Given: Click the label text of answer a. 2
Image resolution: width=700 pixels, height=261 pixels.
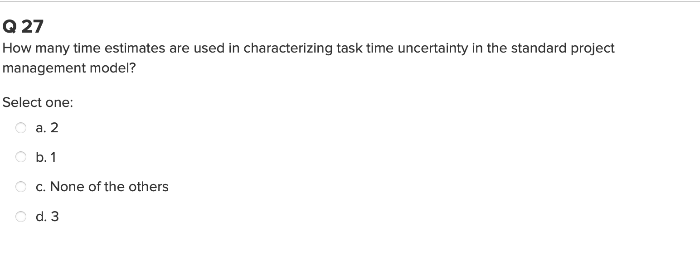Looking at the screenshot, I should pyautogui.click(x=47, y=128).
